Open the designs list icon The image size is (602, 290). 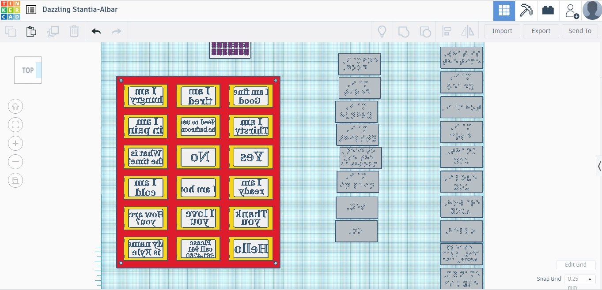(x=31, y=10)
